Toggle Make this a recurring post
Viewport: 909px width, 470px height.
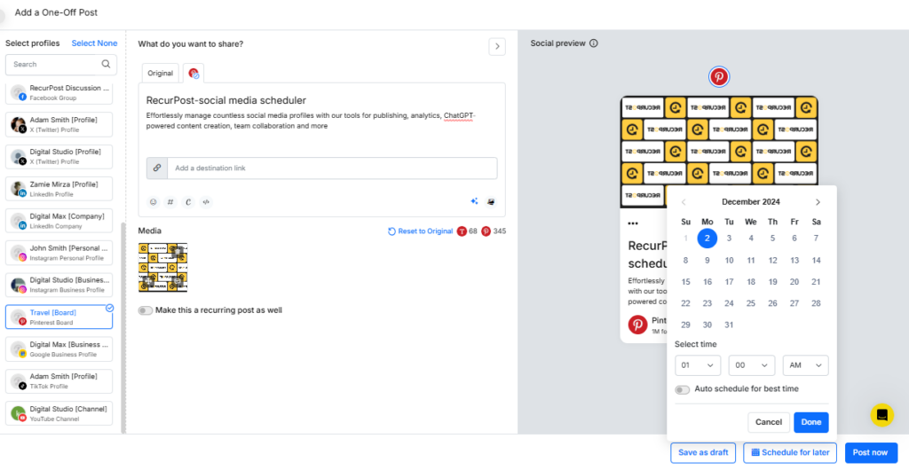coord(146,310)
